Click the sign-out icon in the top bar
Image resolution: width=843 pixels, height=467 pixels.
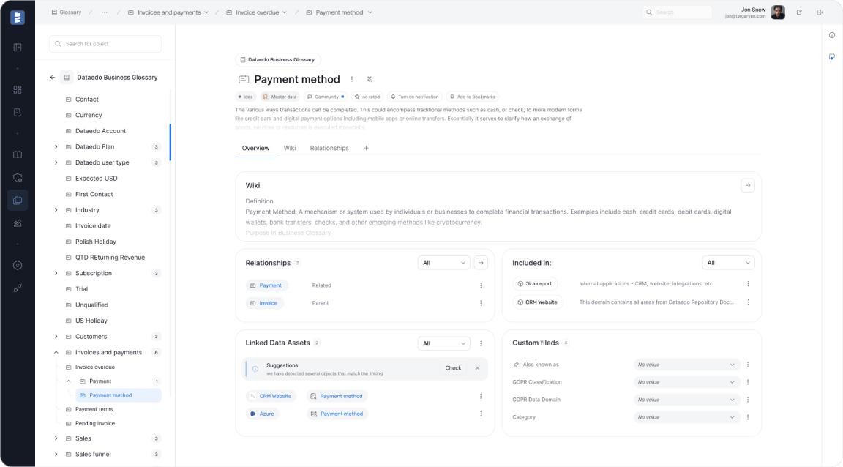(820, 12)
